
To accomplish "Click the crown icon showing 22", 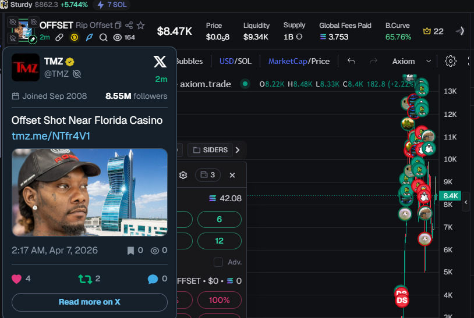I will click(427, 31).
